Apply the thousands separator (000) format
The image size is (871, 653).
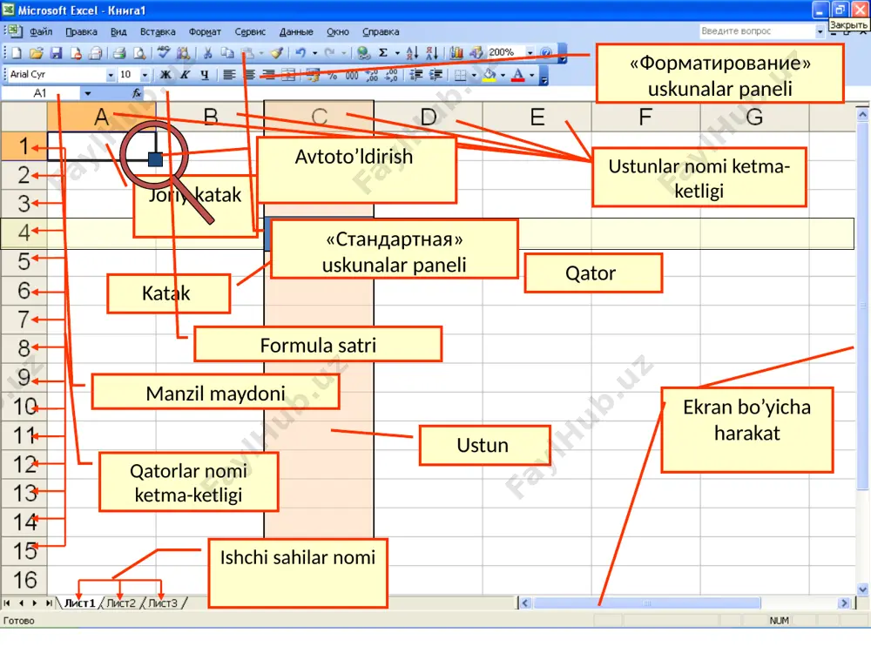(352, 75)
